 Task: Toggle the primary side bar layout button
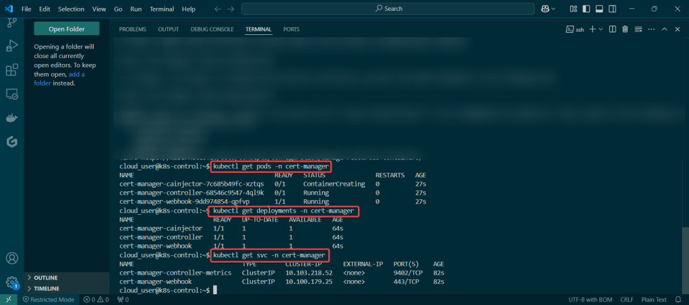click(585, 9)
